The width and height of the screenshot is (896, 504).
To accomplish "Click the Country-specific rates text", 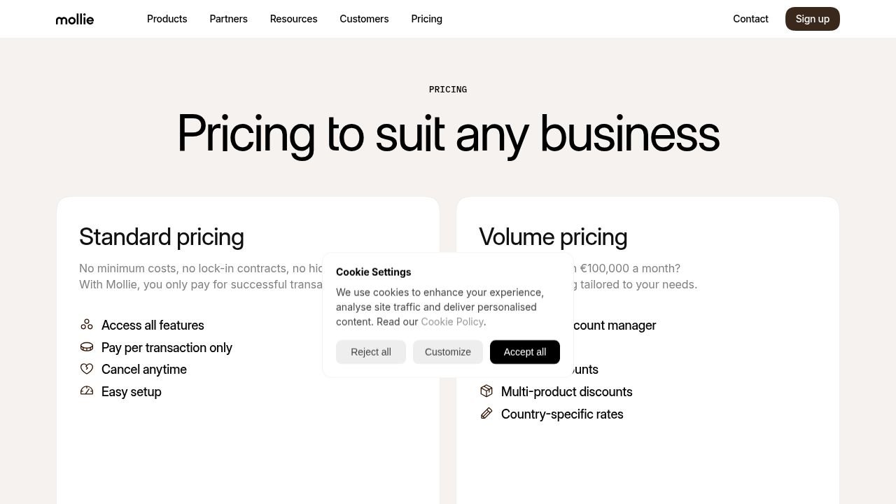I will coord(562,414).
